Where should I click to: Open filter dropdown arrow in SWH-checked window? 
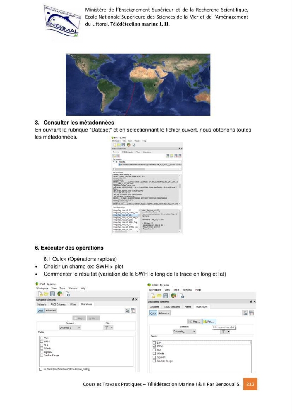[228, 332]
